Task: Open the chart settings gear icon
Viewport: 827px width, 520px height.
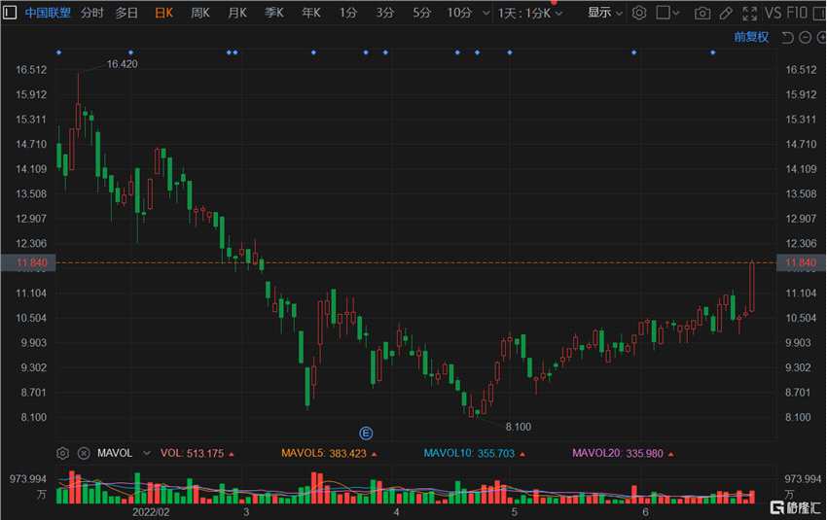Action: click(x=638, y=13)
